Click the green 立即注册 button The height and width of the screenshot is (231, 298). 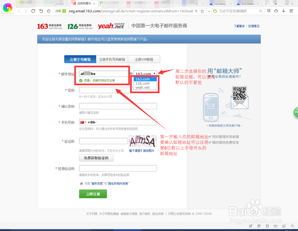point(93,194)
